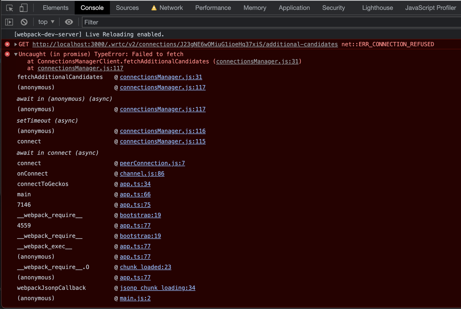Open the top frame context dropdown
The image size is (461, 309).
tap(46, 22)
